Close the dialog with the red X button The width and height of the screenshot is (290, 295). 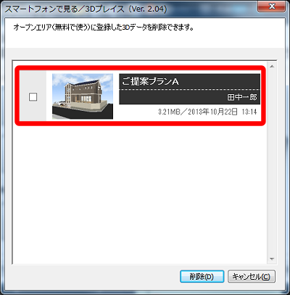pos(272,7)
